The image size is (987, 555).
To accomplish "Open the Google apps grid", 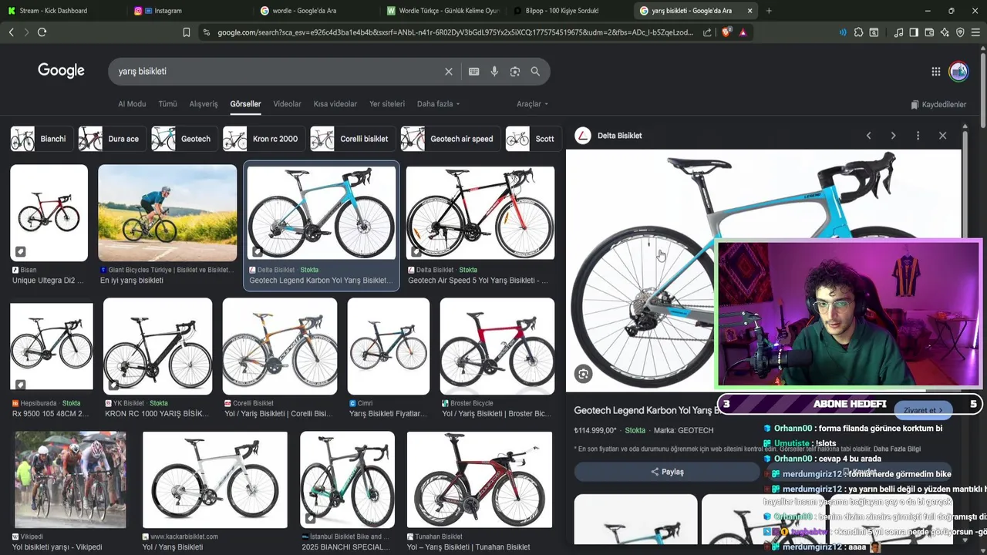I will click(x=935, y=71).
